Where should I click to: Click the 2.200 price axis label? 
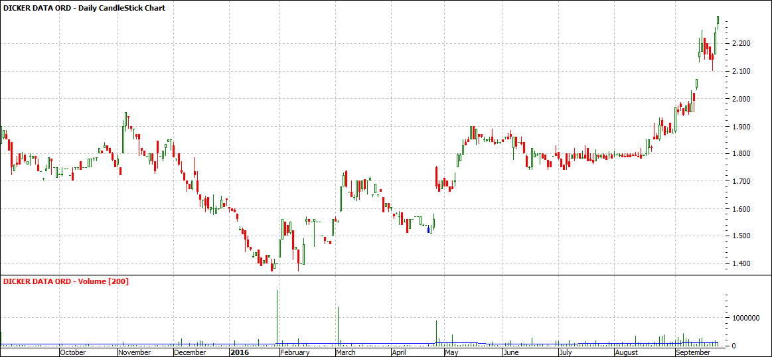740,44
